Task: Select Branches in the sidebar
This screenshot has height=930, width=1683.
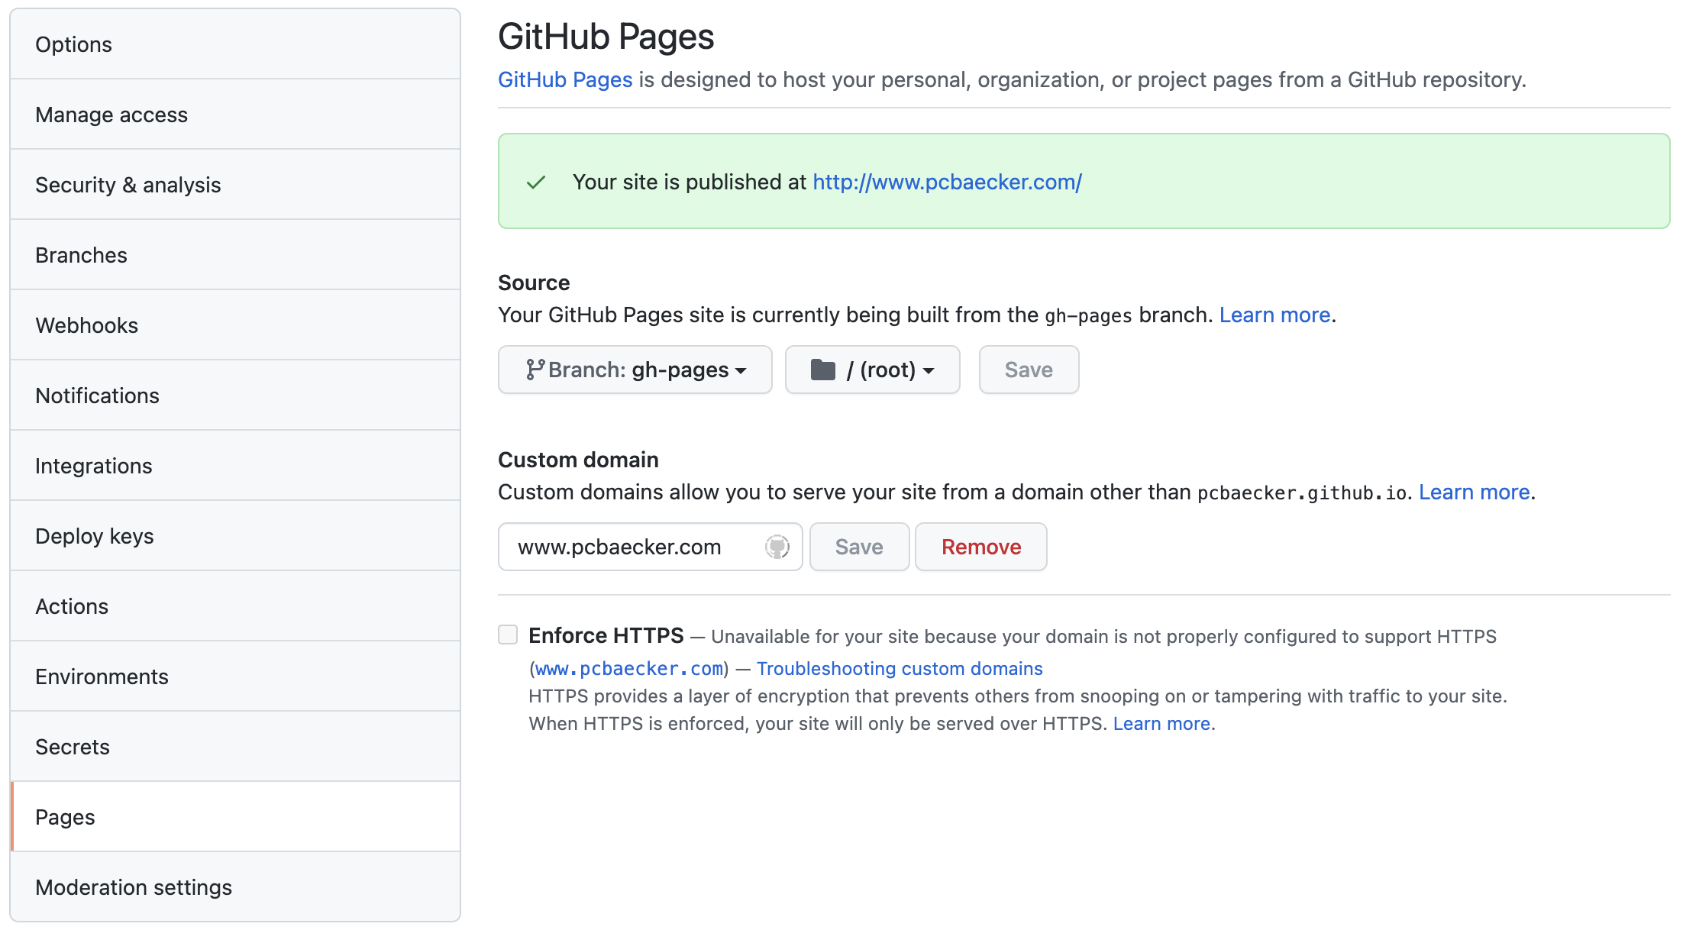Action: point(235,255)
